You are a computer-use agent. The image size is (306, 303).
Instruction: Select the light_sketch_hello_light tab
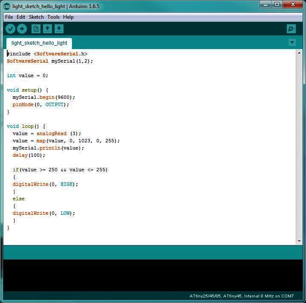point(39,43)
